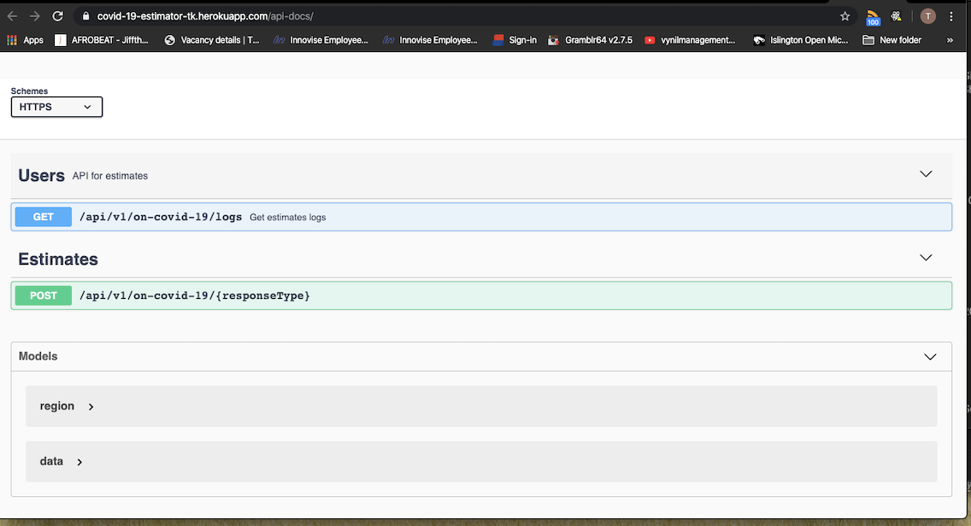This screenshot has height=526, width=971.
Task: View site security via the padlock icon
Action: click(85, 15)
